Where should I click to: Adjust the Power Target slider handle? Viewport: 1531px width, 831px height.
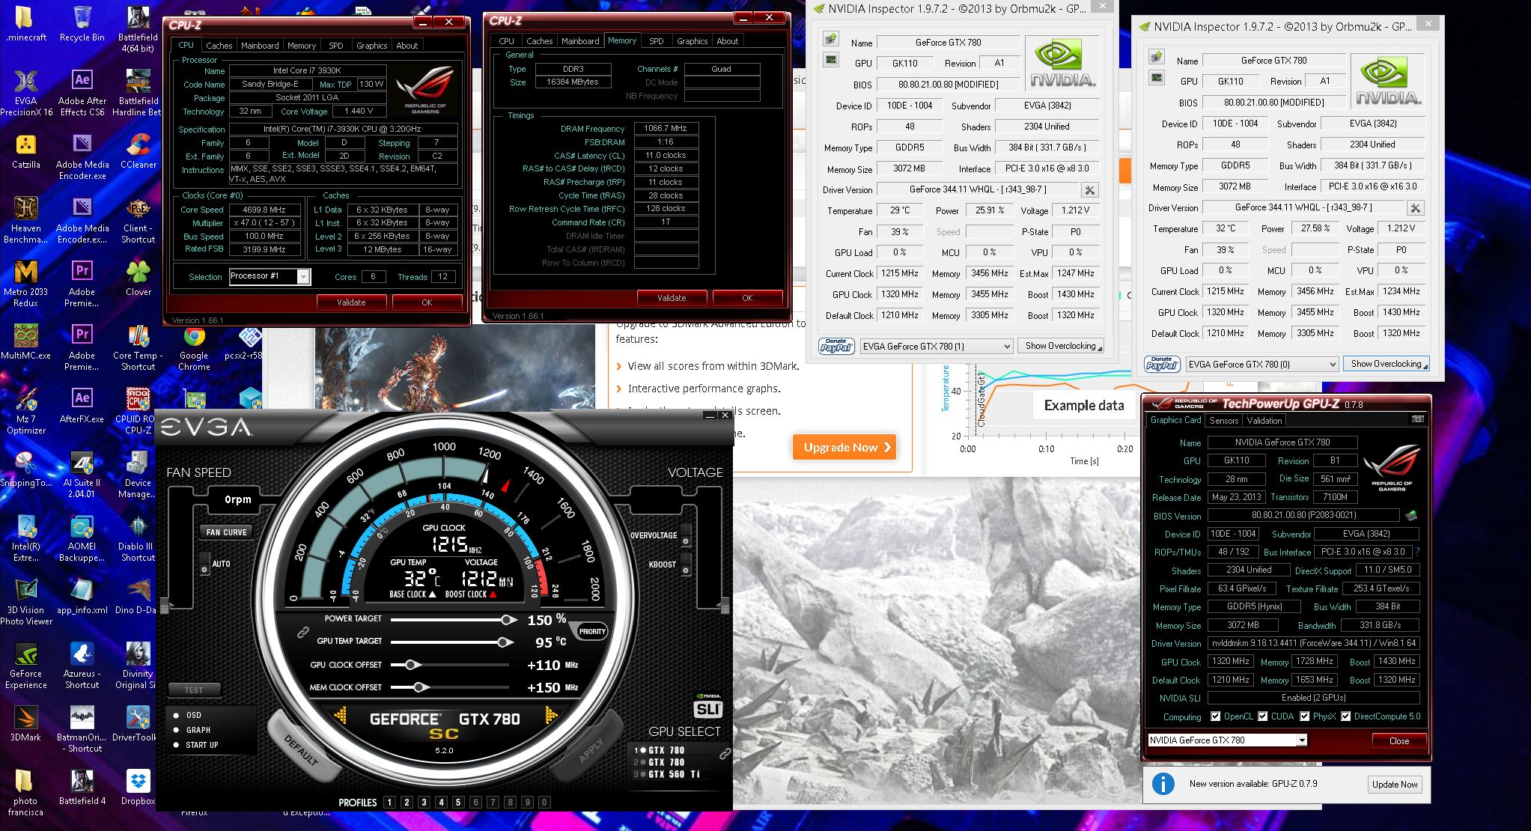508,619
